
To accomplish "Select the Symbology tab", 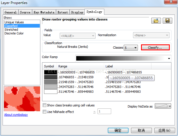I will pos(94,12).
